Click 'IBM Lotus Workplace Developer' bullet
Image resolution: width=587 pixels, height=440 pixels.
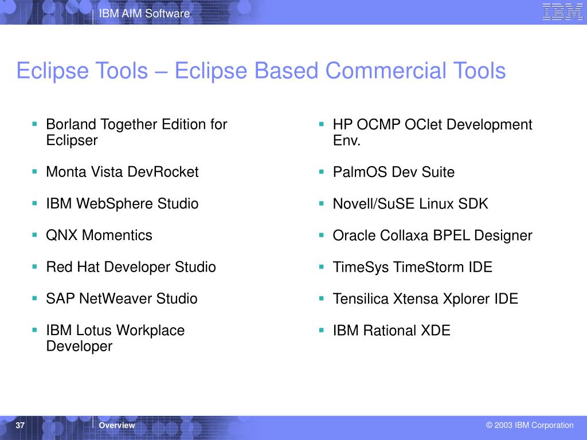point(115,338)
